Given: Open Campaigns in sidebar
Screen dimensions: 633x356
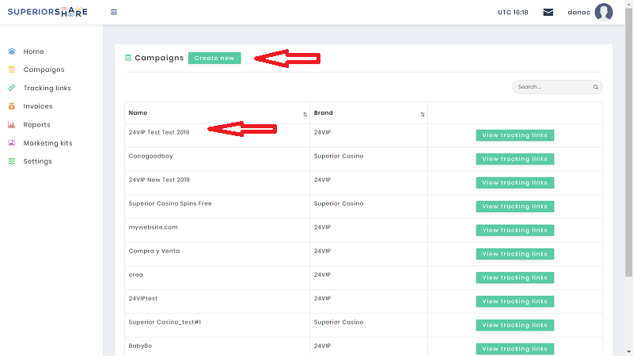Looking at the screenshot, I should pyautogui.click(x=44, y=70).
